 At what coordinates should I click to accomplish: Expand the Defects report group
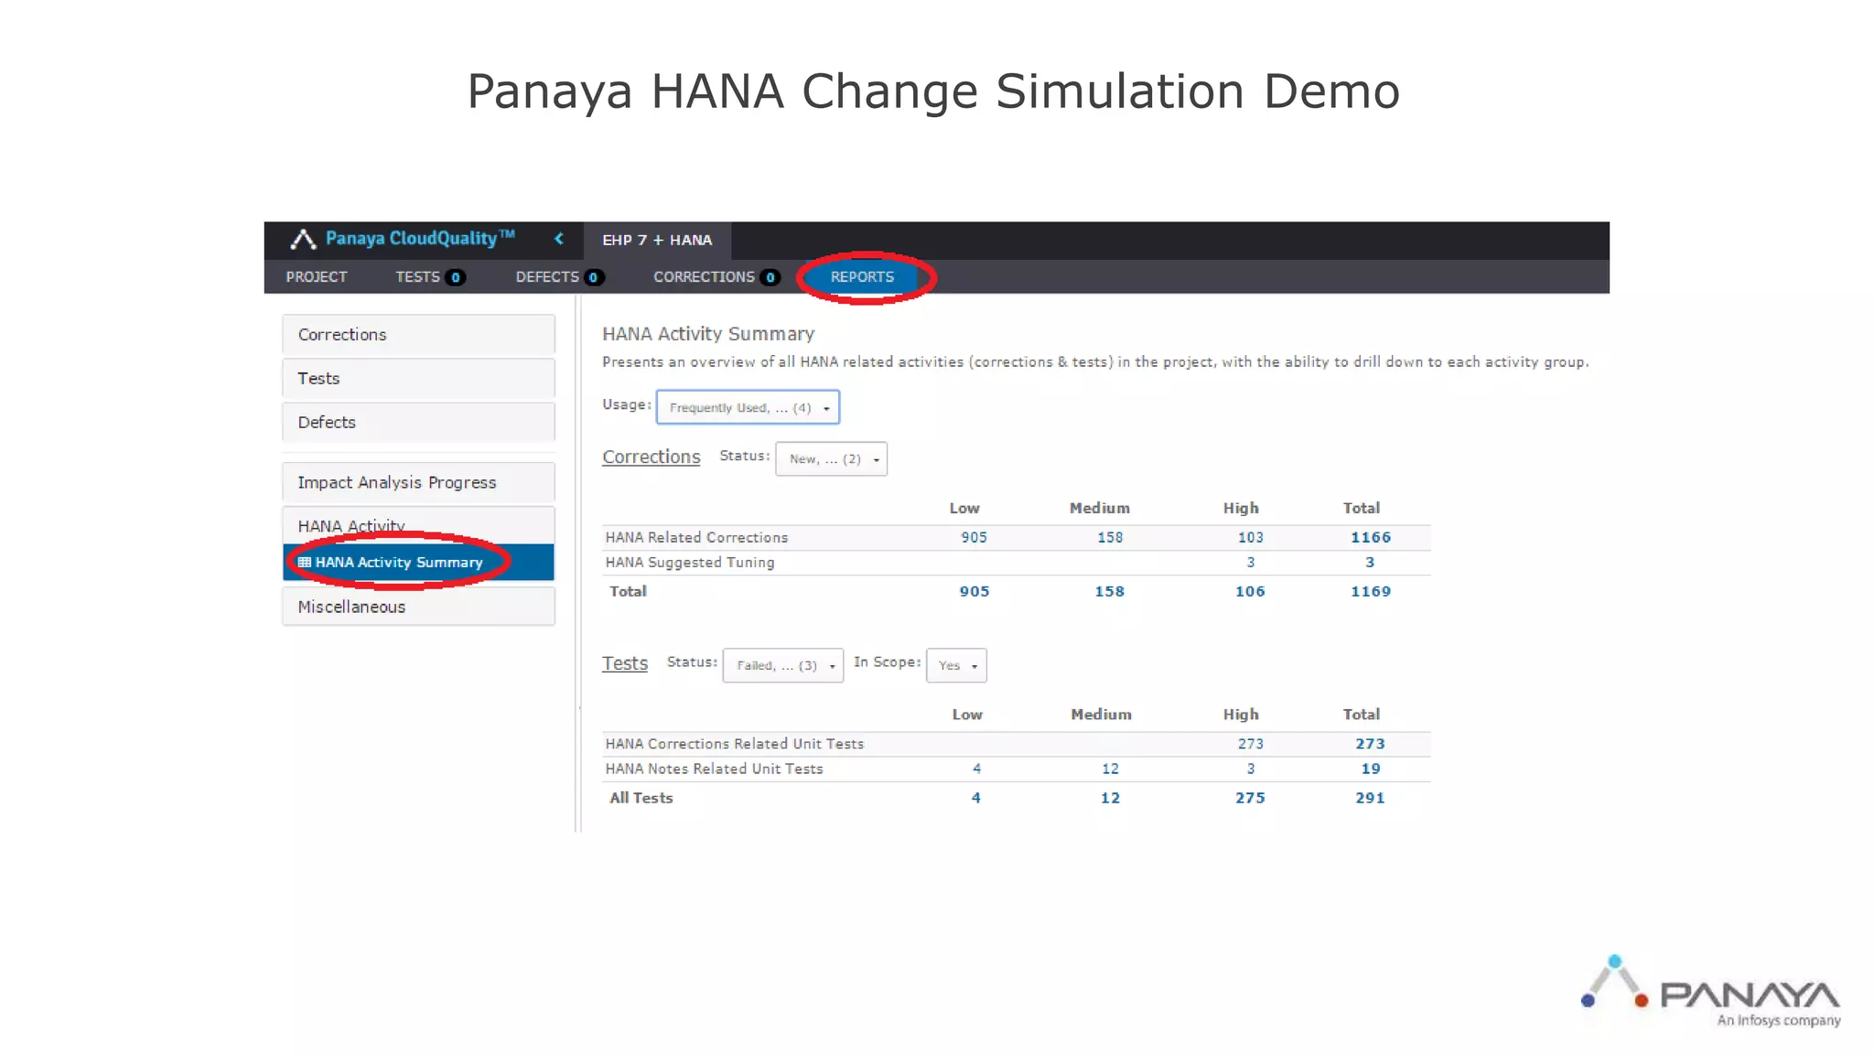(x=418, y=423)
